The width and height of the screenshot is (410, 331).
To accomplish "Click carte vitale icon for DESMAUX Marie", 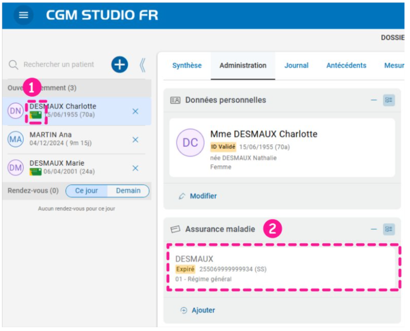I will [x=36, y=172].
